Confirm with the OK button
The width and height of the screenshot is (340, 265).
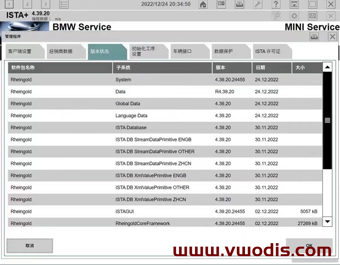click(x=309, y=246)
